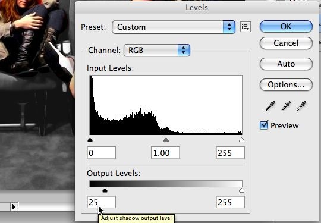Click the input shadow field showing 0
The height and width of the screenshot is (223, 321).
pyautogui.click(x=101, y=153)
